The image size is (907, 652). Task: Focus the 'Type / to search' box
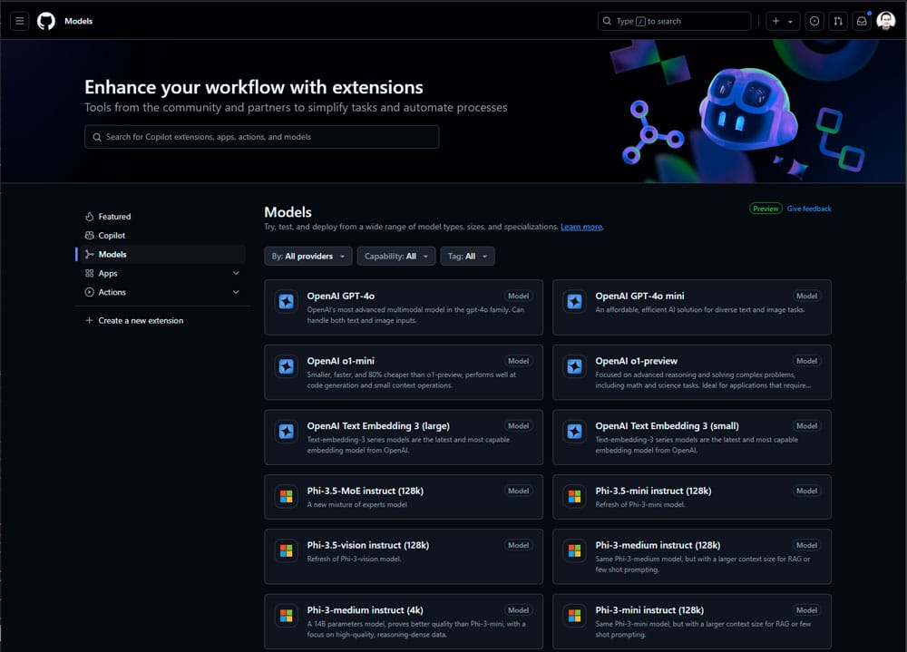[675, 21]
